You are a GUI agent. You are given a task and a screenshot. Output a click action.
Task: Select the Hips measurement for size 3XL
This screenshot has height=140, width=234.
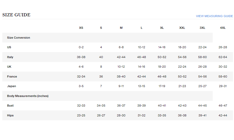[x=202, y=115]
